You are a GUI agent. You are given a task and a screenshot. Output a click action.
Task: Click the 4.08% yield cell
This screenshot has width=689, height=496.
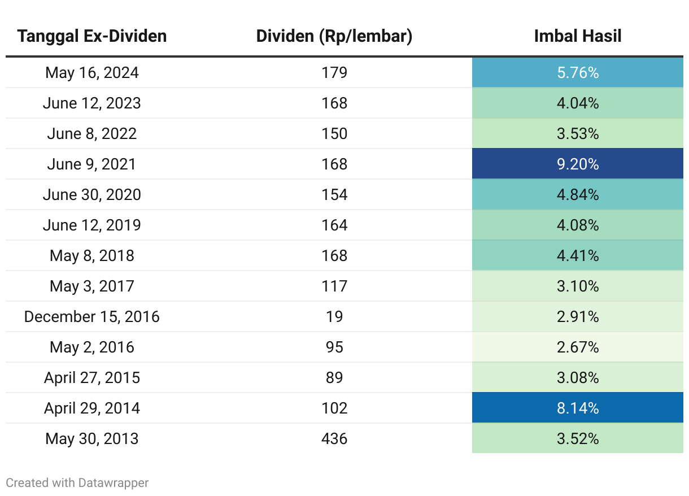(x=578, y=225)
